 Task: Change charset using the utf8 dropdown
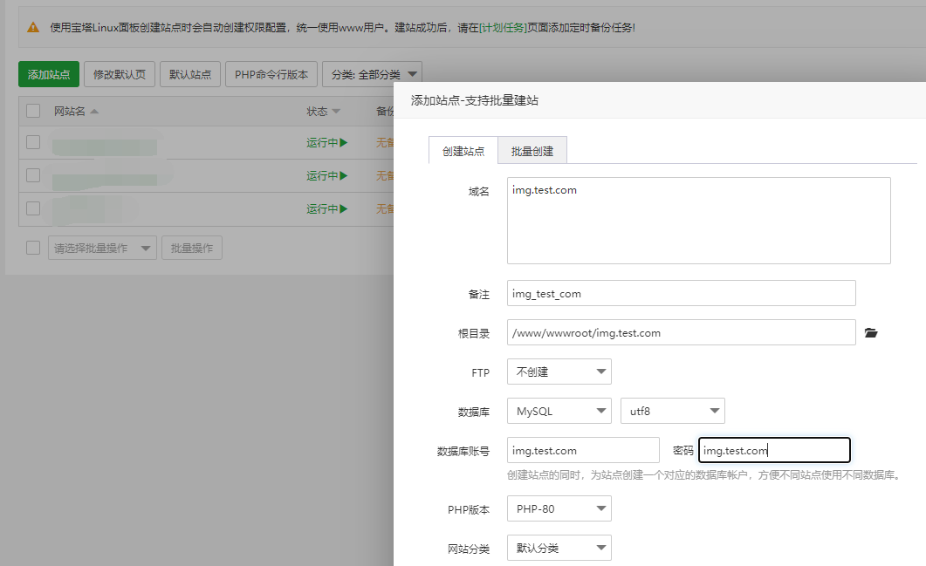point(672,411)
